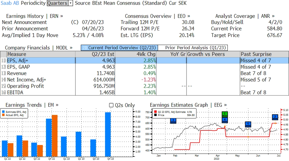
Task: Click the Next Announcement date 07/20/23
Action: (x=93, y=22)
